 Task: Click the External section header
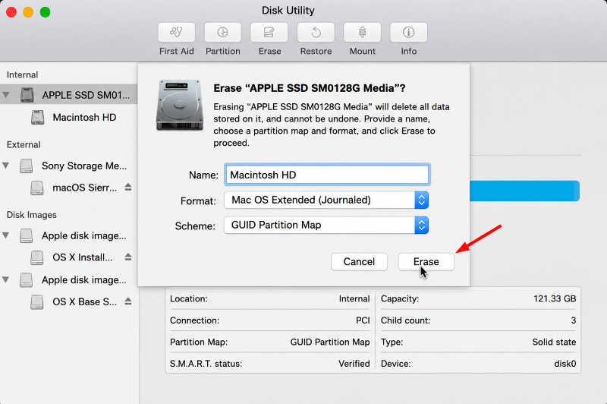click(24, 145)
